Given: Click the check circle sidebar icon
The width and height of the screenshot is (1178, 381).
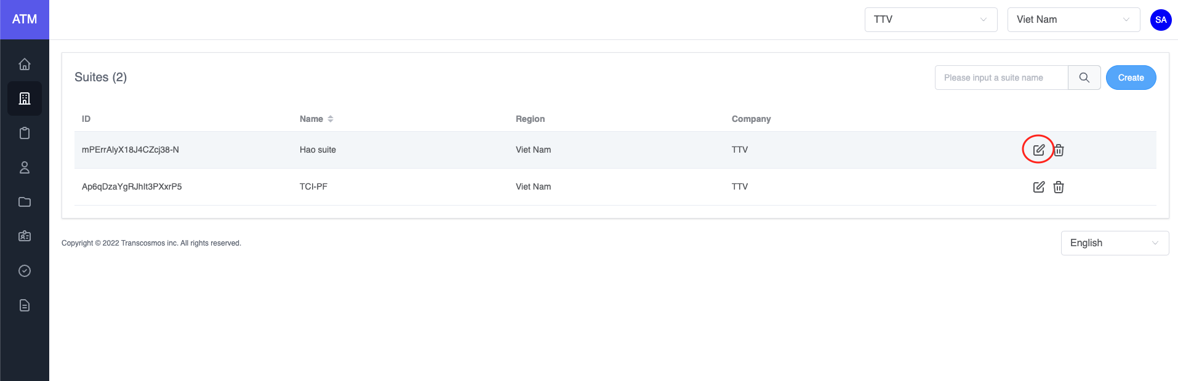Looking at the screenshot, I should click(x=25, y=271).
